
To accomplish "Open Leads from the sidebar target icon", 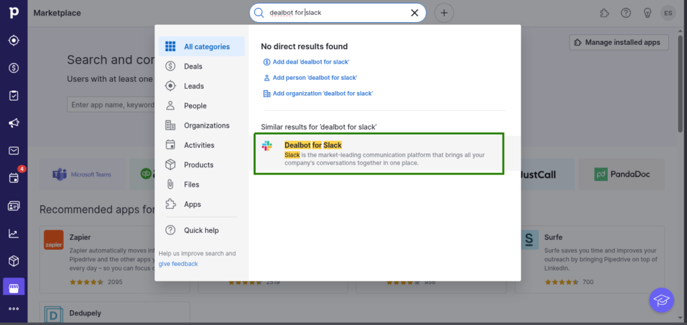I will click(x=13, y=40).
